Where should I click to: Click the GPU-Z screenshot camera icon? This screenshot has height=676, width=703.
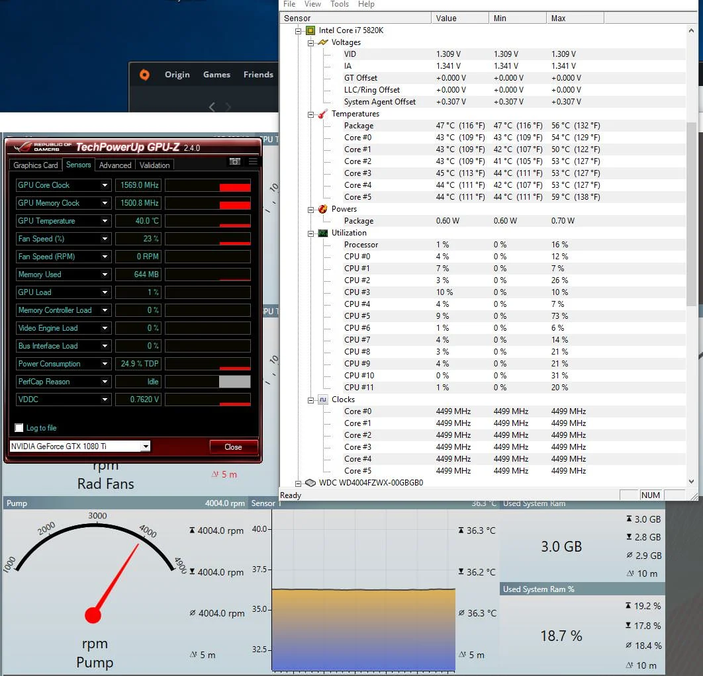coord(235,161)
